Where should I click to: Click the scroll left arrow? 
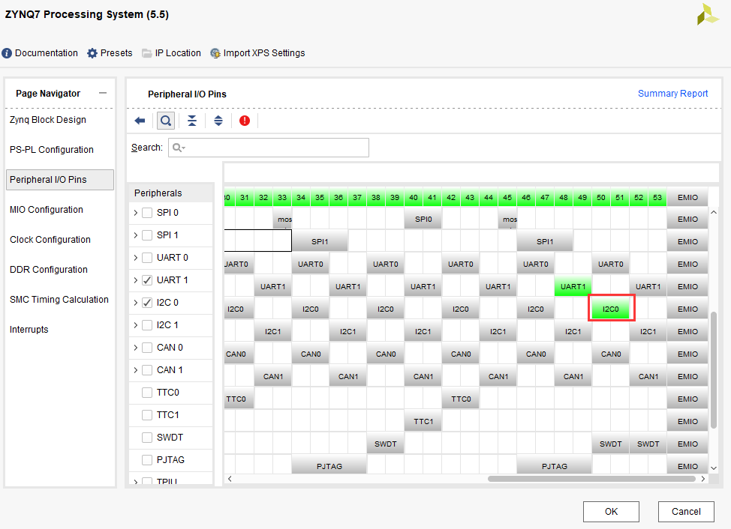tap(230, 479)
